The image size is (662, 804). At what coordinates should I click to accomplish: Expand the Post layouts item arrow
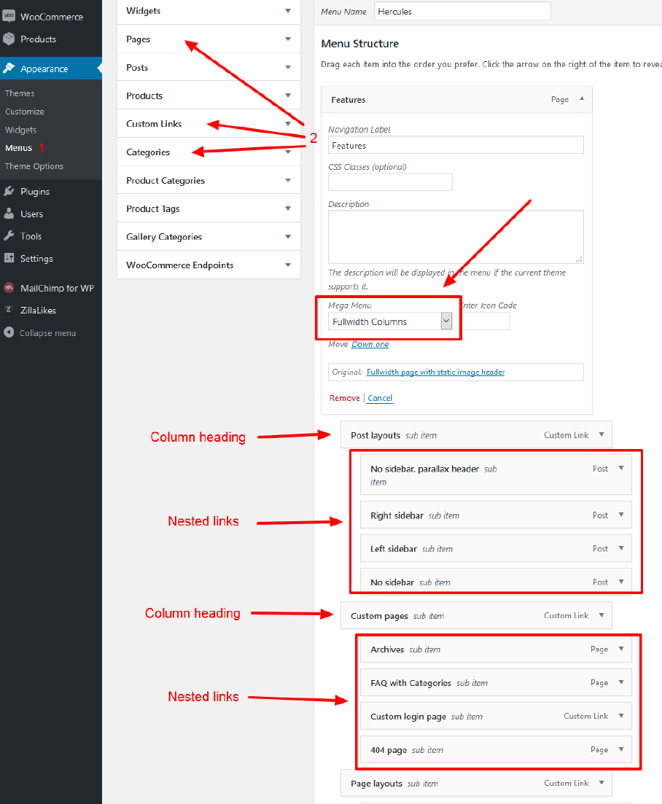(601, 435)
